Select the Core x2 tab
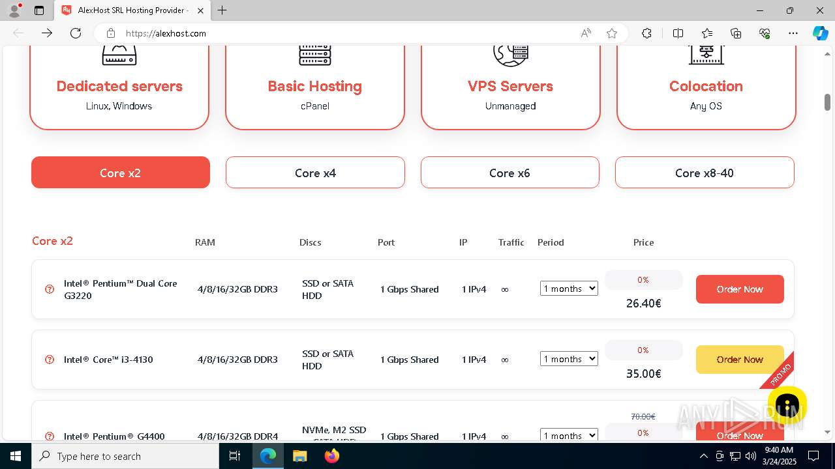The height and width of the screenshot is (469, 835). pos(121,173)
